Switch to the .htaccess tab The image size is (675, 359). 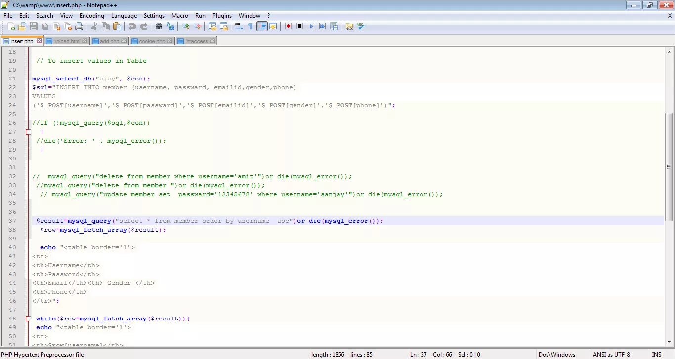pyautogui.click(x=196, y=41)
